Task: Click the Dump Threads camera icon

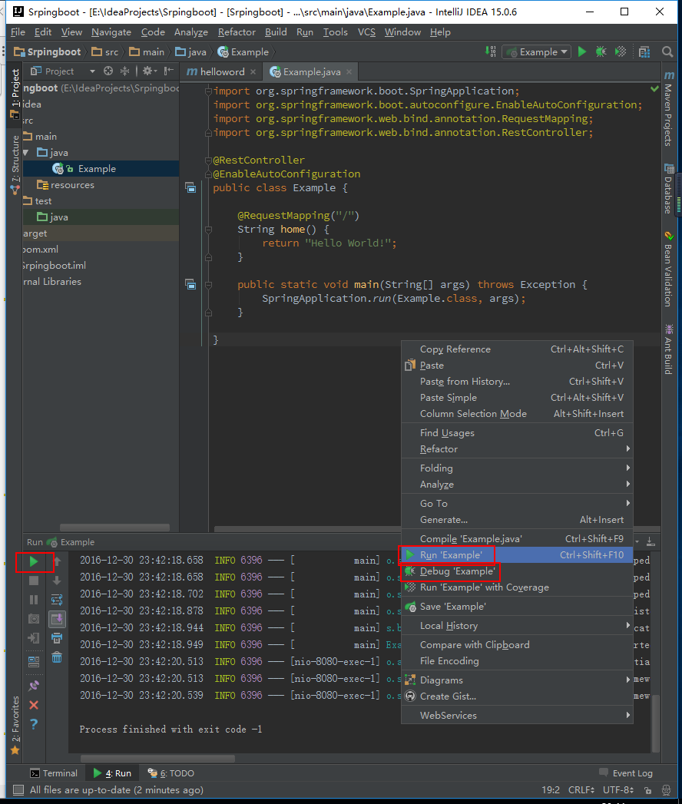Action: [34, 619]
